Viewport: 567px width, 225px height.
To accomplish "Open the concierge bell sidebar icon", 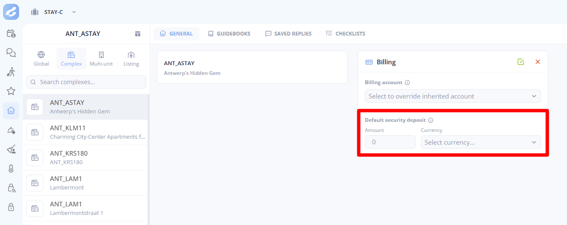I will click(11, 130).
